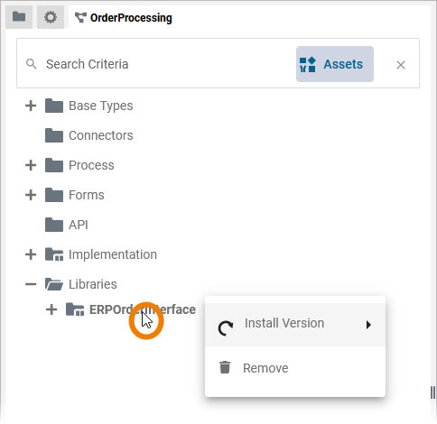Click the ERPOrderInterface library folder icon

[x=75, y=309]
